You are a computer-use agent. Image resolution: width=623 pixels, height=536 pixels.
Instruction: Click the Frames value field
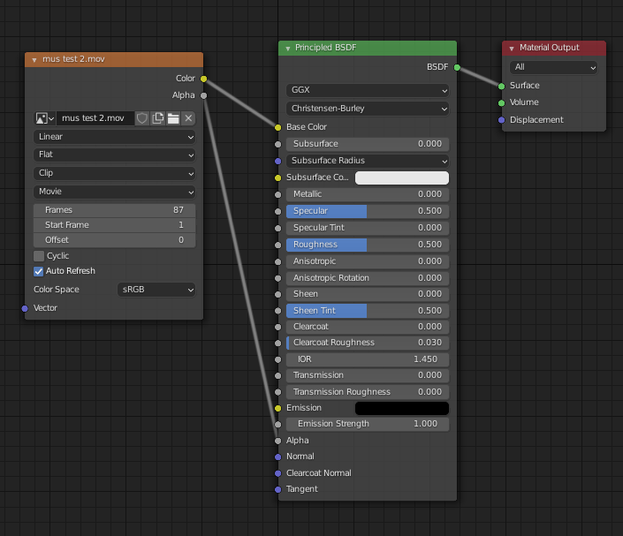tap(114, 210)
